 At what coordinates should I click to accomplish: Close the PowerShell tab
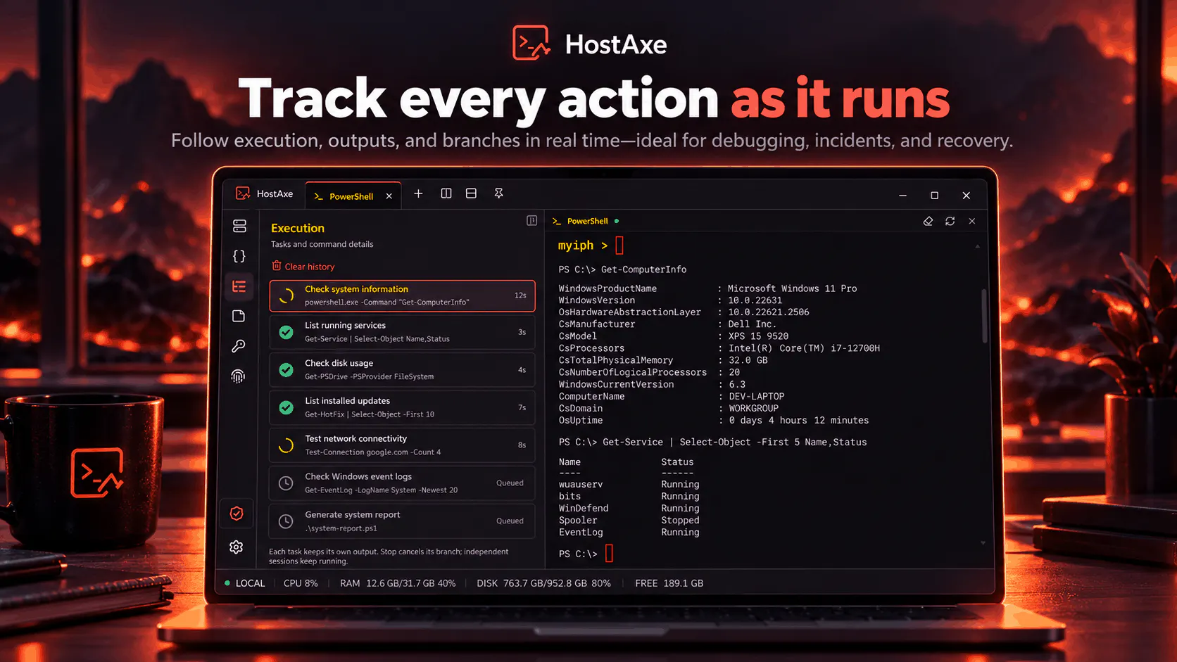pyautogui.click(x=389, y=196)
